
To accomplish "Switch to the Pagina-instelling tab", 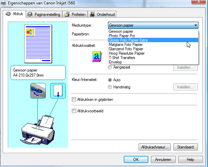I will [43, 15].
